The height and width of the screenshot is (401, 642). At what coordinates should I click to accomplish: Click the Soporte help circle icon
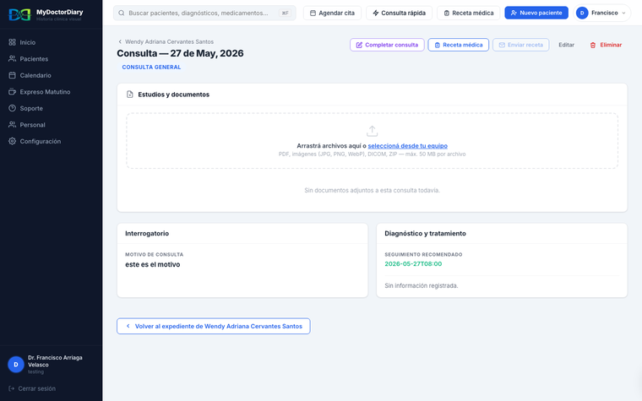(13, 108)
